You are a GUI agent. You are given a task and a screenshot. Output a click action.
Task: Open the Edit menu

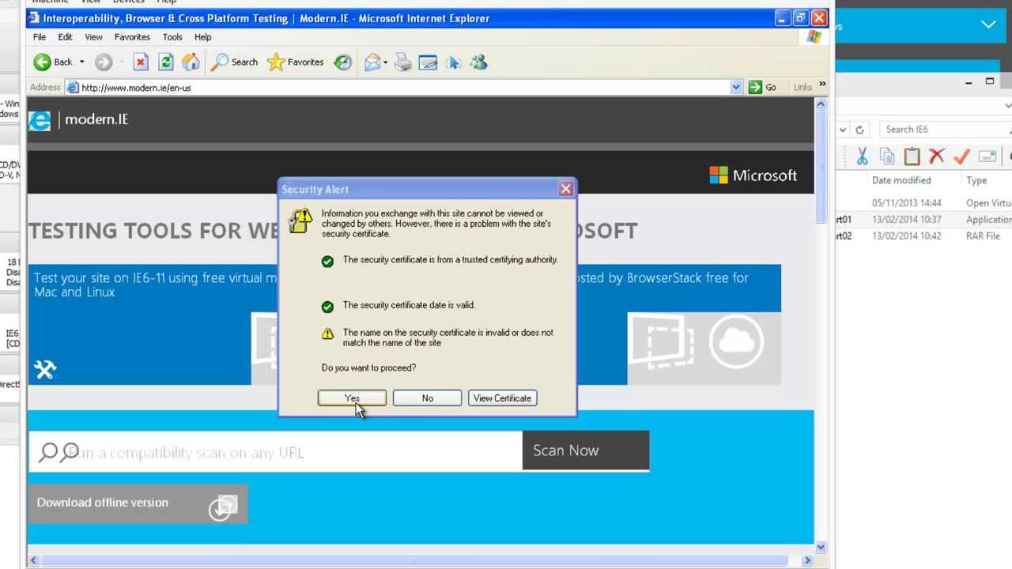(x=66, y=37)
